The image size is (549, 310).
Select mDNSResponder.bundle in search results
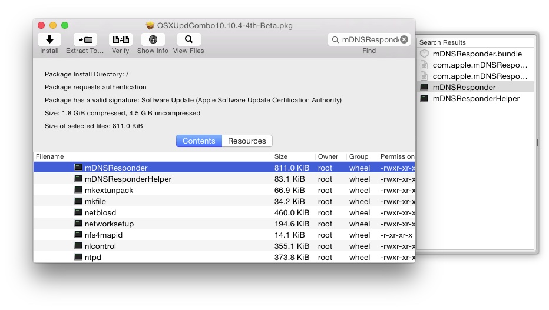pos(477,54)
